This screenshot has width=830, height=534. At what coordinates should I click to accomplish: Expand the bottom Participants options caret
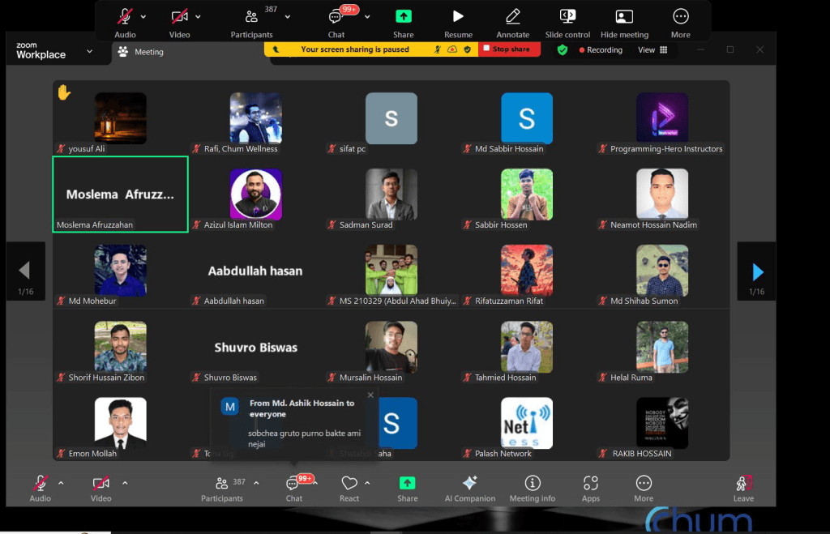pos(256,483)
